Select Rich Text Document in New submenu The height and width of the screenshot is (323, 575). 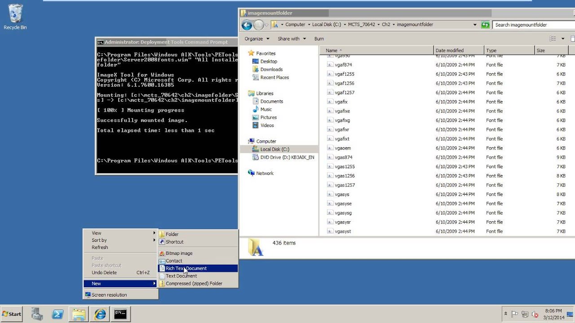tap(198, 268)
